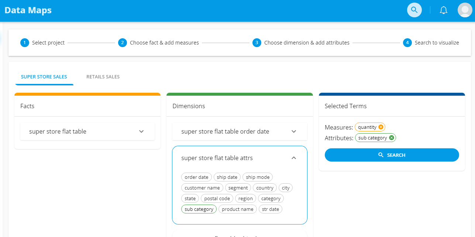Click the Attributes: label
The height and width of the screenshot is (237, 475).
coord(339,138)
